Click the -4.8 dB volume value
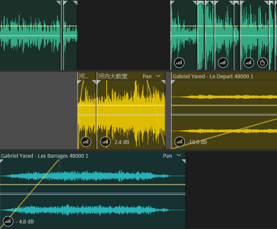The image size is (277, 229). (x=25, y=222)
